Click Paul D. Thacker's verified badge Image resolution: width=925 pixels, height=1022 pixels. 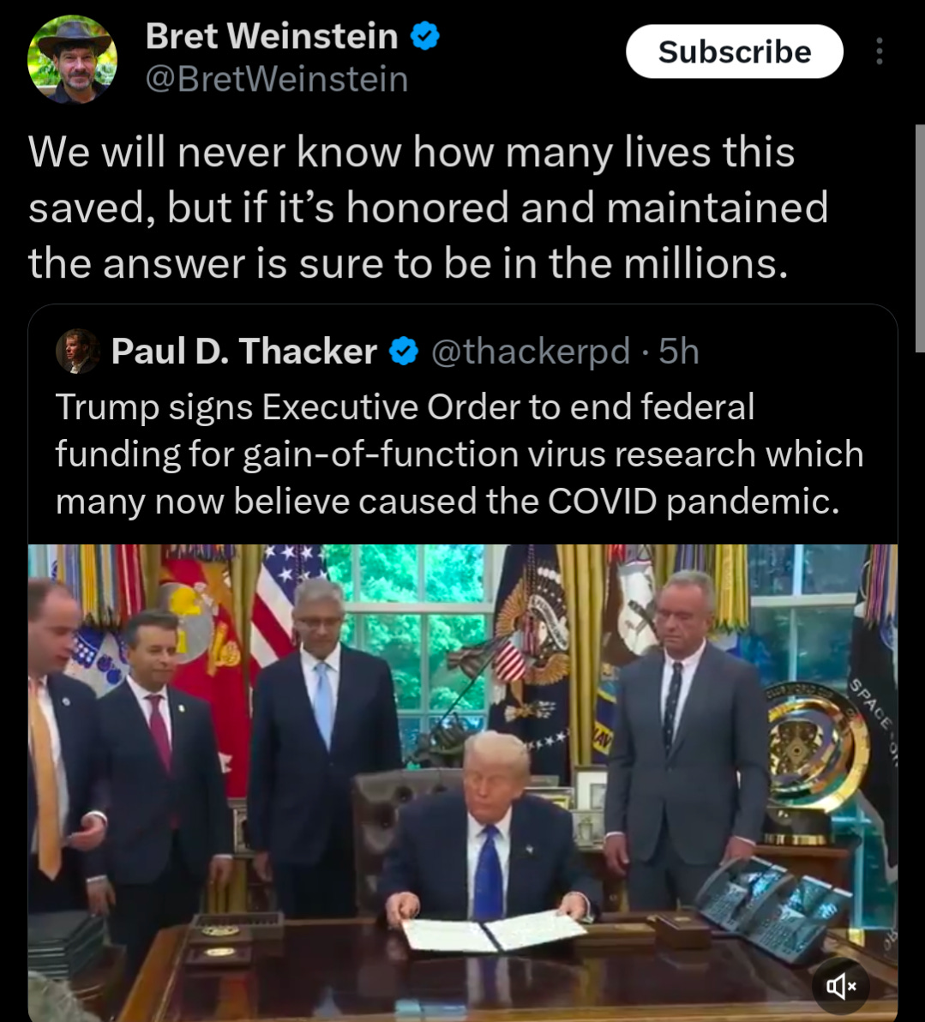[x=404, y=352]
